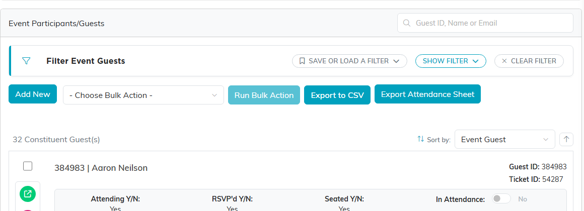Open the 384983 | Aaron Neilson guest record
Screen dimensions: 584x211
[x=101, y=168]
